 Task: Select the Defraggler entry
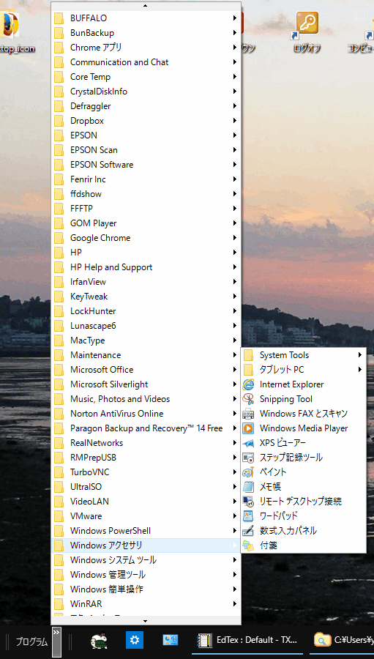[x=146, y=106]
